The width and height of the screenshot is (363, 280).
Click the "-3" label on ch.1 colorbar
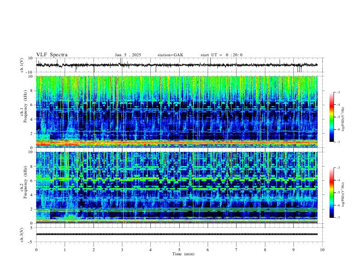(338, 92)
